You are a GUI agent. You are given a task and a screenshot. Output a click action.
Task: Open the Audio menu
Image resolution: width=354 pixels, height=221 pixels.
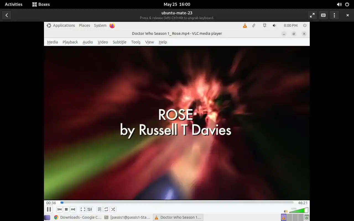(88, 42)
